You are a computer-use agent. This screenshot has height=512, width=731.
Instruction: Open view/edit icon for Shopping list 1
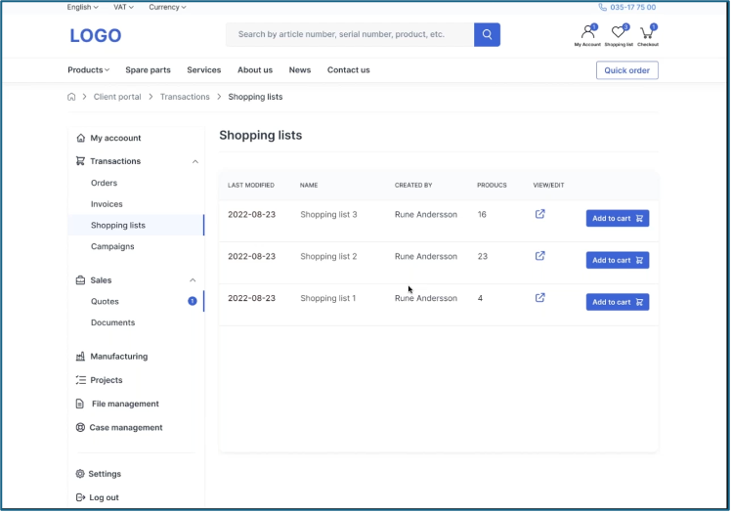coord(539,298)
